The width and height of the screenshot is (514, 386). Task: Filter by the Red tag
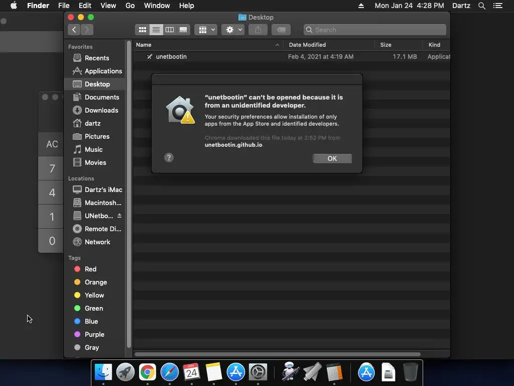click(x=94, y=269)
